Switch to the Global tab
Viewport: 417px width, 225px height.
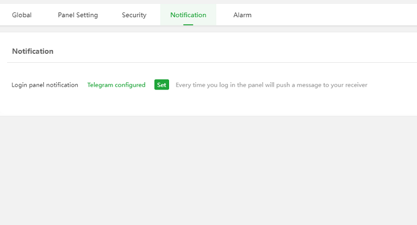tap(22, 15)
